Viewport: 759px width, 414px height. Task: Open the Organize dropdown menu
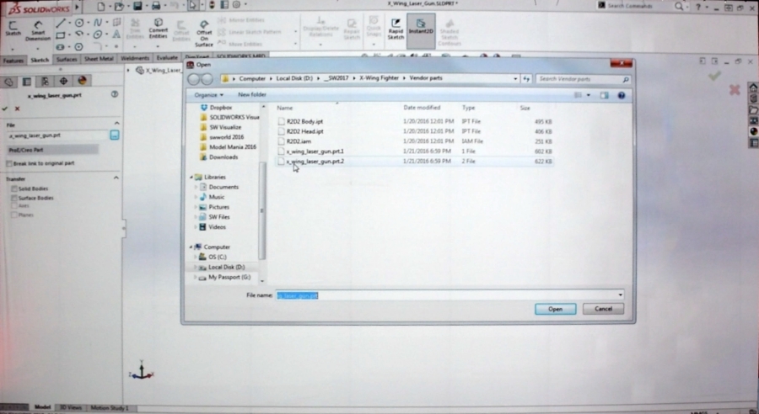click(x=208, y=95)
